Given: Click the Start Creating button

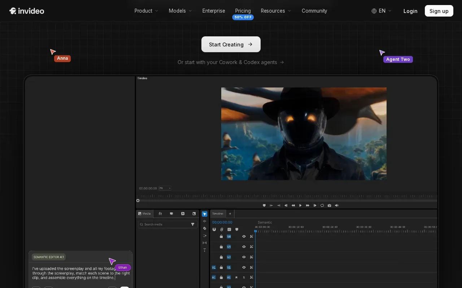Looking at the screenshot, I should pyautogui.click(x=231, y=44).
